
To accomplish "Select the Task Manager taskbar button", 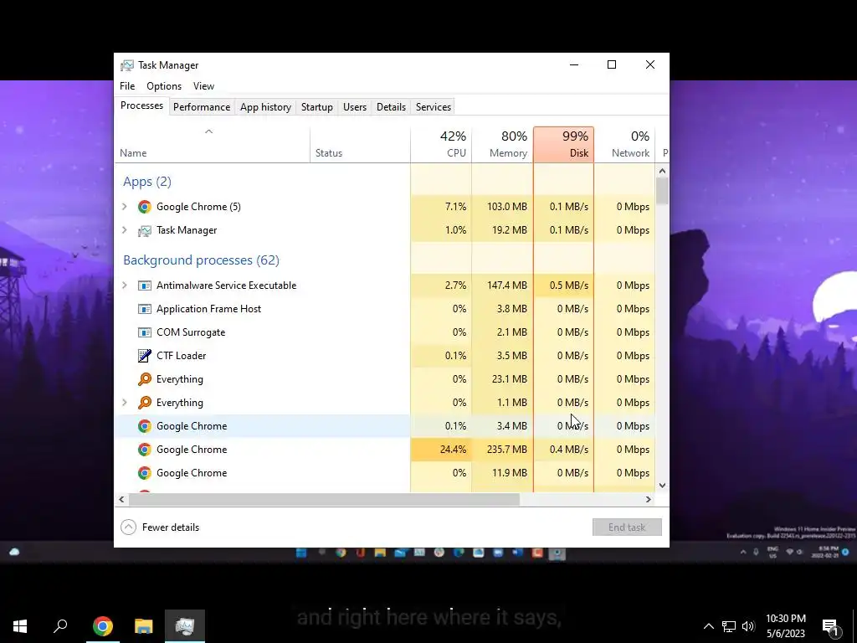I will click(185, 626).
